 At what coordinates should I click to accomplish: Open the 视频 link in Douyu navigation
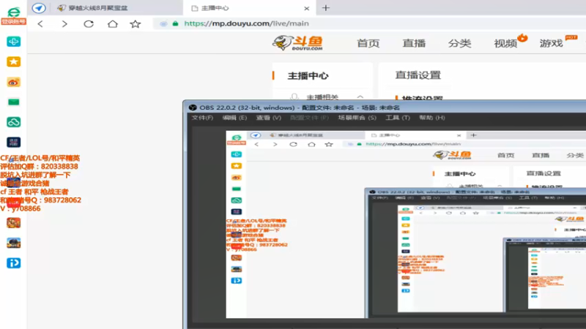point(505,43)
